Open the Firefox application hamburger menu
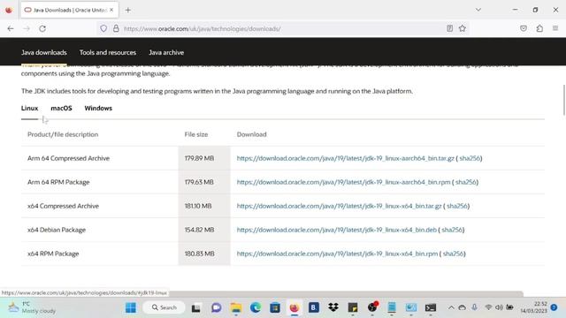The height and width of the screenshot is (318, 566). [555, 28]
